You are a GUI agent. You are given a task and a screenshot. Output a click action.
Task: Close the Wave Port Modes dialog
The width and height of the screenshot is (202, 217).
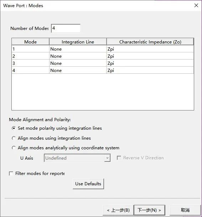[196, 6]
